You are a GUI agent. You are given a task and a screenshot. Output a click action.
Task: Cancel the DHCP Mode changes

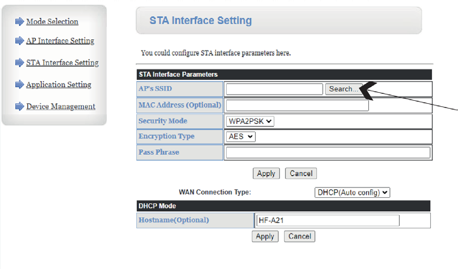pyautogui.click(x=300, y=236)
